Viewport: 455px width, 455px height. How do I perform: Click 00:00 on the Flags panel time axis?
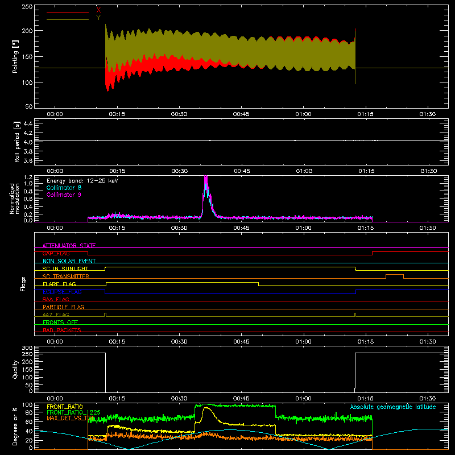[x=55, y=342]
